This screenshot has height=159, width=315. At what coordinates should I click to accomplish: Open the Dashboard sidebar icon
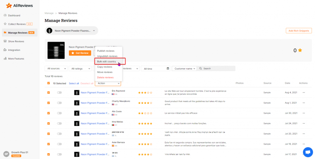point(5,15)
